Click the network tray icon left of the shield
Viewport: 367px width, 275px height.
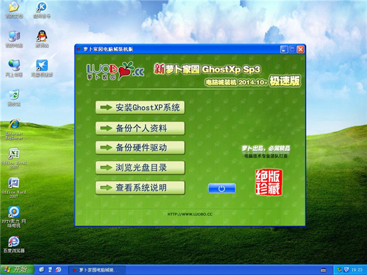pos(339,270)
